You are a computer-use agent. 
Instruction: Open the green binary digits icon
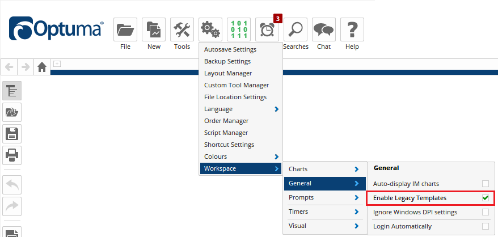click(x=239, y=29)
